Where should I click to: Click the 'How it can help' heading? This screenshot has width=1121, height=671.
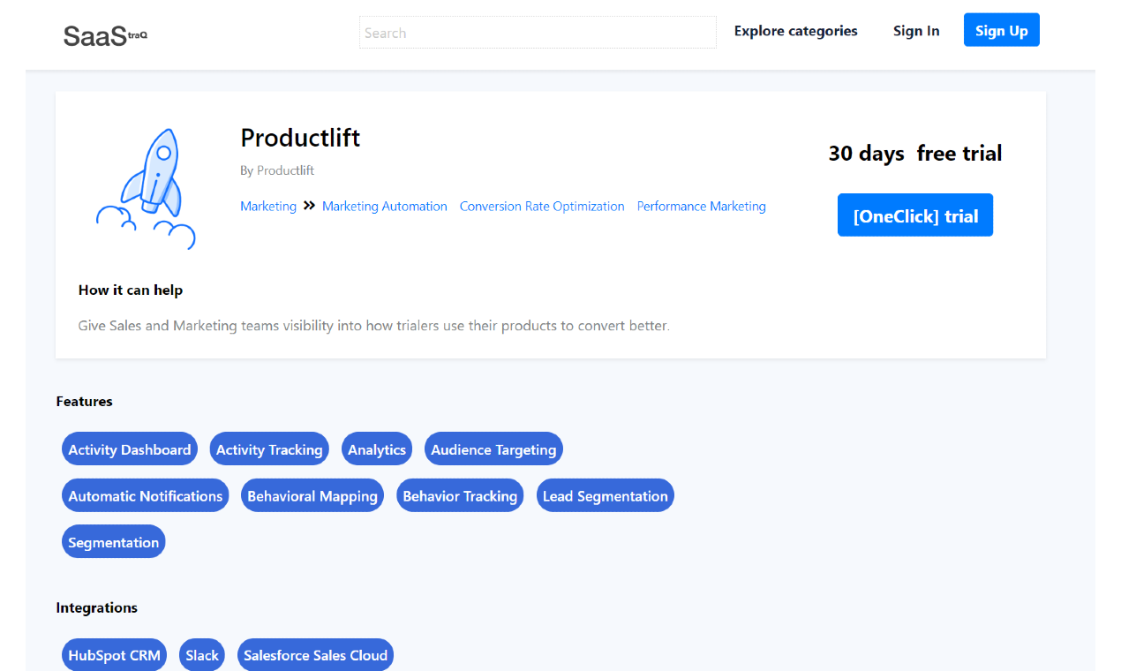tap(131, 290)
